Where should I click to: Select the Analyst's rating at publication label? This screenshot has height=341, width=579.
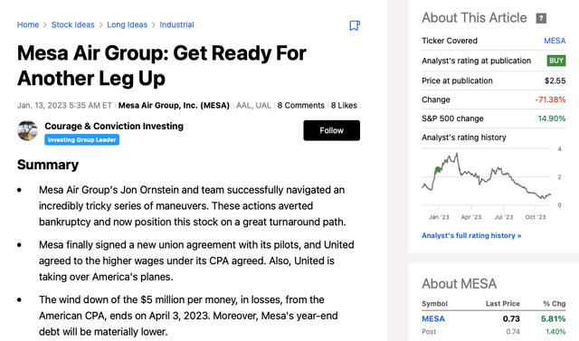(x=477, y=61)
